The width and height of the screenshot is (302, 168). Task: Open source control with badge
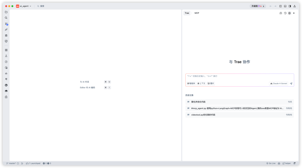coord(6,24)
